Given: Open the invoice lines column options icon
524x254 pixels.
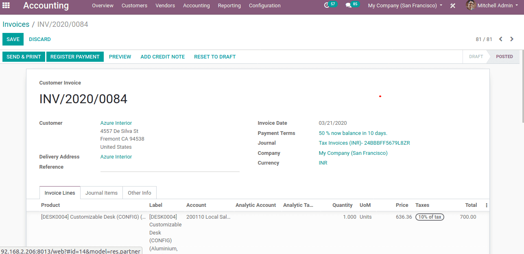Looking at the screenshot, I should (x=486, y=205).
